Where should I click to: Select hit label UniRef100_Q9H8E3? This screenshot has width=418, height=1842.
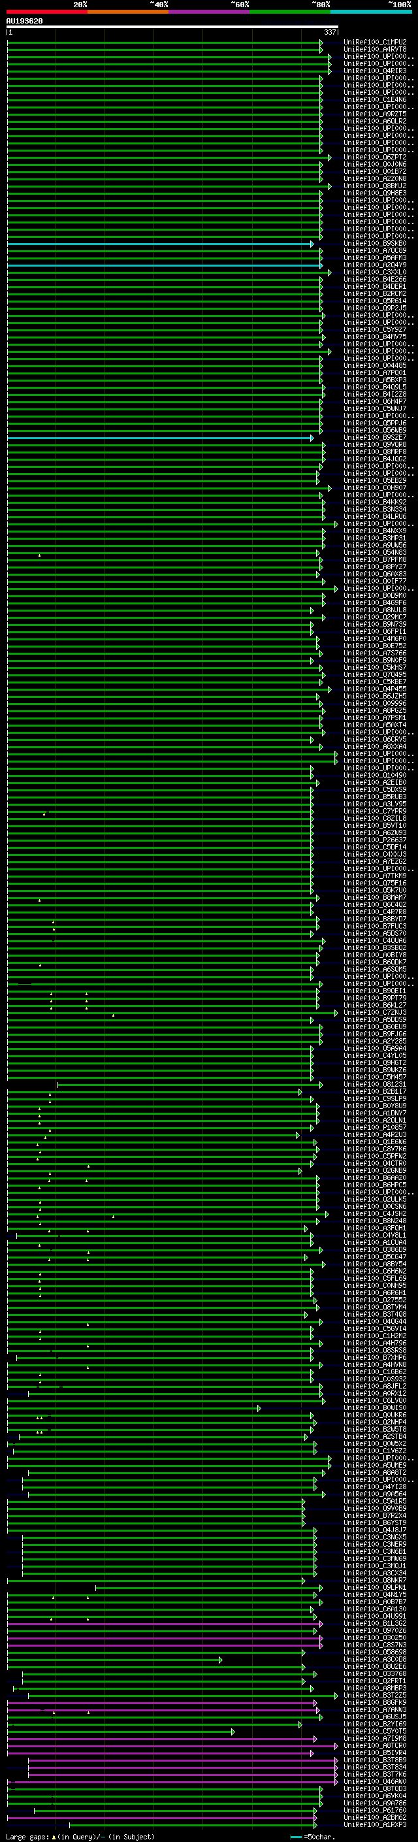point(375,193)
